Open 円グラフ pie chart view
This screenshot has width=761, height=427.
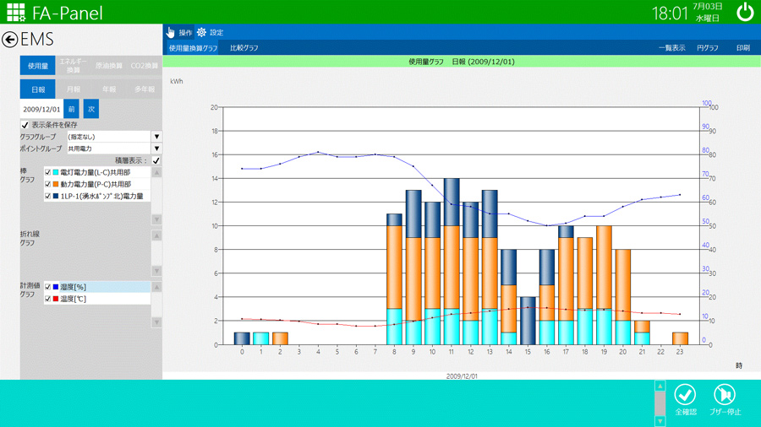(x=707, y=48)
